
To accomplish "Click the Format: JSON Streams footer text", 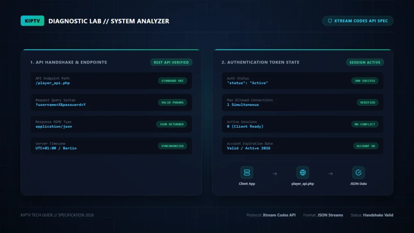I will click(x=323, y=215).
